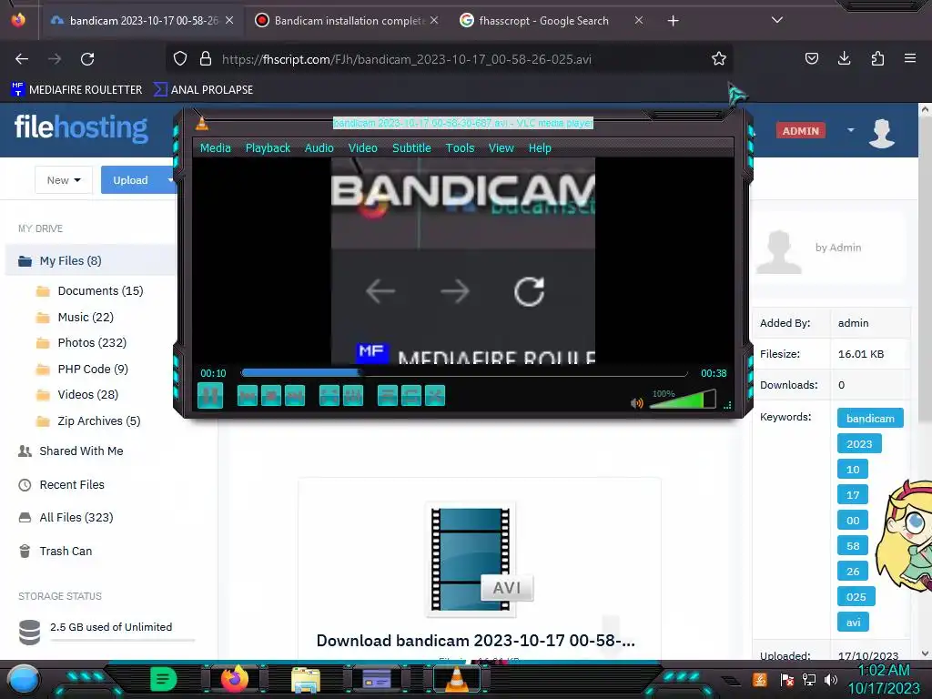Open the VLC Audio menu
The height and width of the screenshot is (699, 932).
pos(319,148)
